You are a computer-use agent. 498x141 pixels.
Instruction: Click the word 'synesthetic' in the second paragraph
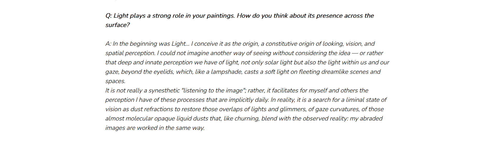pos(164,91)
